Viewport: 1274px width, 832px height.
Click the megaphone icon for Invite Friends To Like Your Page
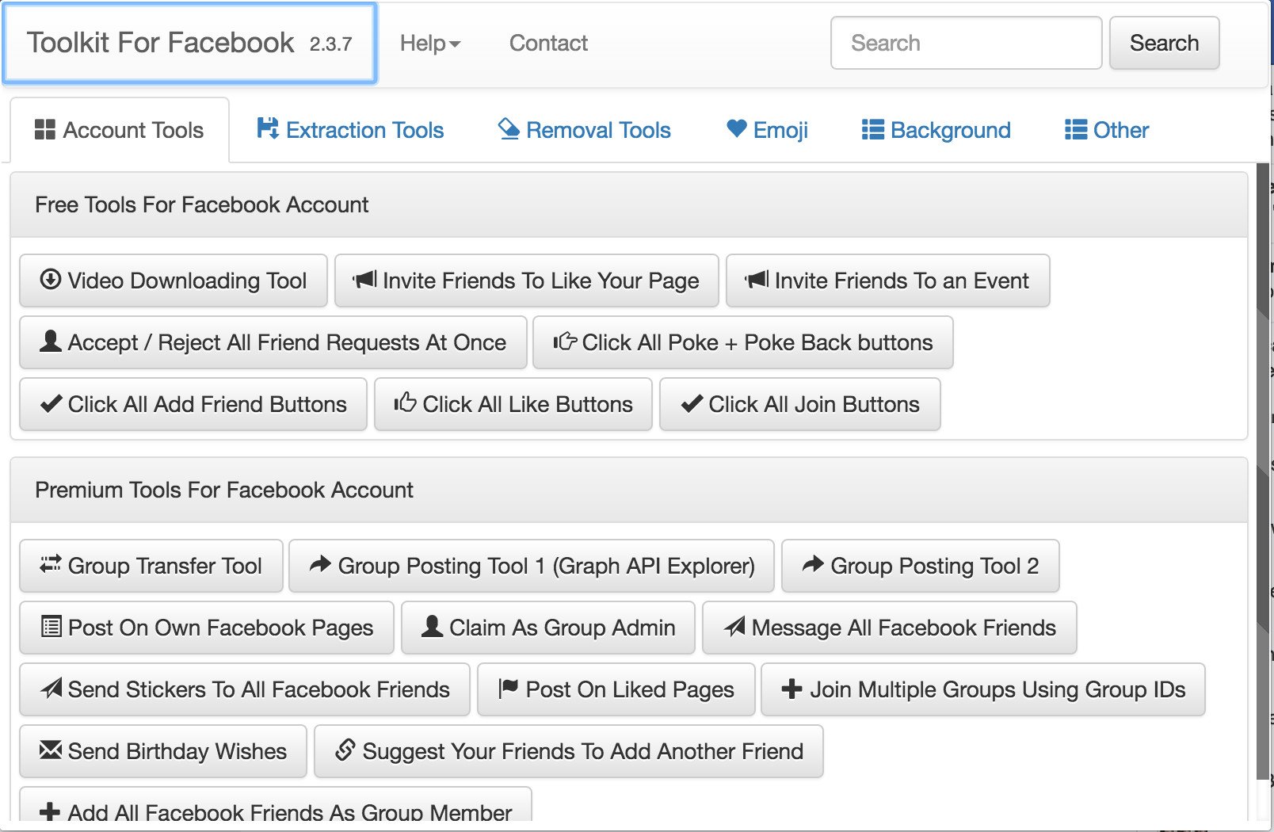pos(364,280)
